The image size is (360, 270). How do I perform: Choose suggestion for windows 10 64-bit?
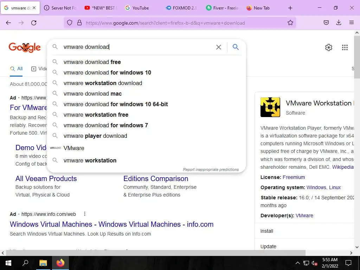tap(146, 104)
